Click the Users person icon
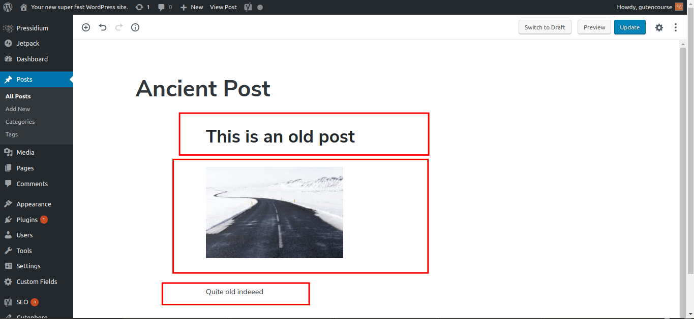694x319 pixels. click(x=8, y=235)
